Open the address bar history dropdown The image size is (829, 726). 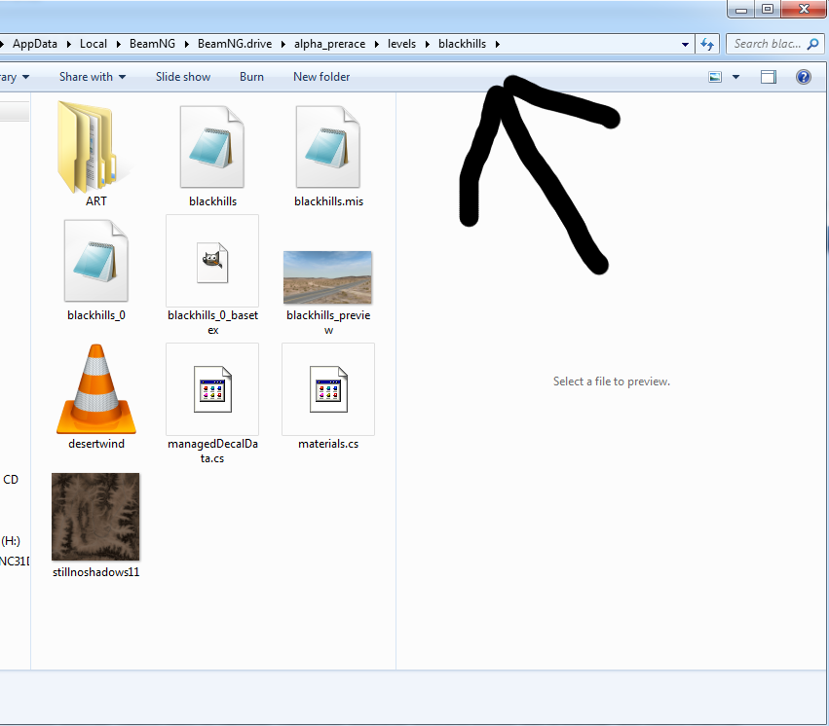(685, 45)
